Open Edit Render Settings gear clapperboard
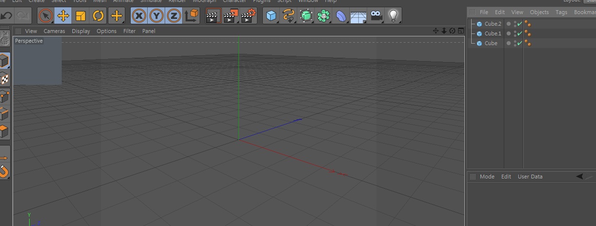Viewport: 596px width, 226px height. pyautogui.click(x=249, y=16)
